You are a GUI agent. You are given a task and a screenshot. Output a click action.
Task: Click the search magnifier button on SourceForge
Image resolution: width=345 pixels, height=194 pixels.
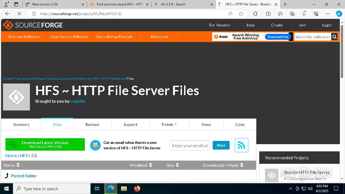(334, 37)
